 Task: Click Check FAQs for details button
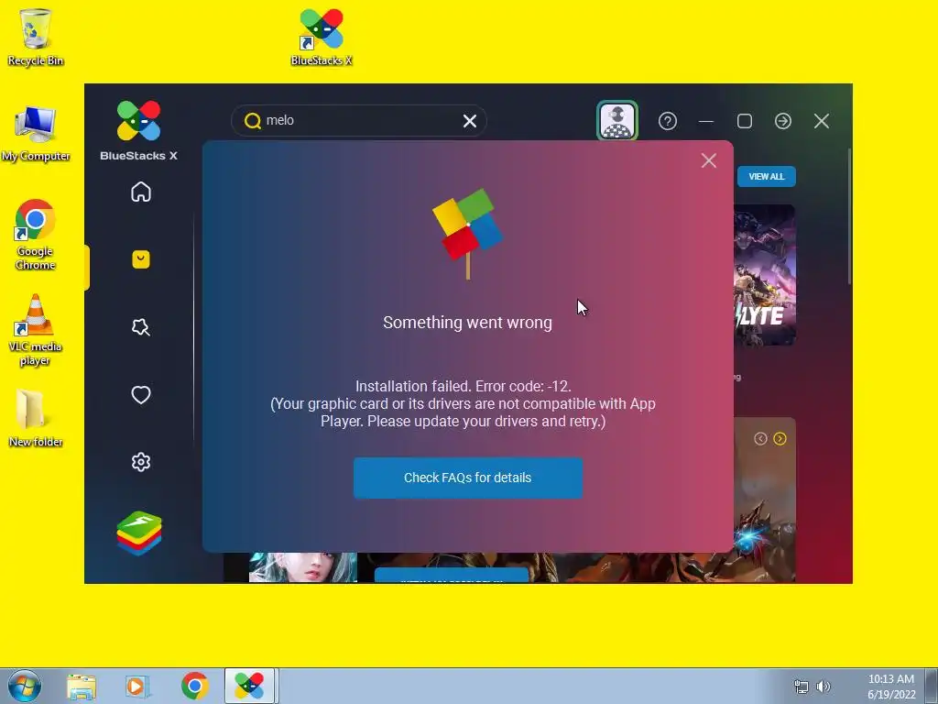pyautogui.click(x=468, y=478)
